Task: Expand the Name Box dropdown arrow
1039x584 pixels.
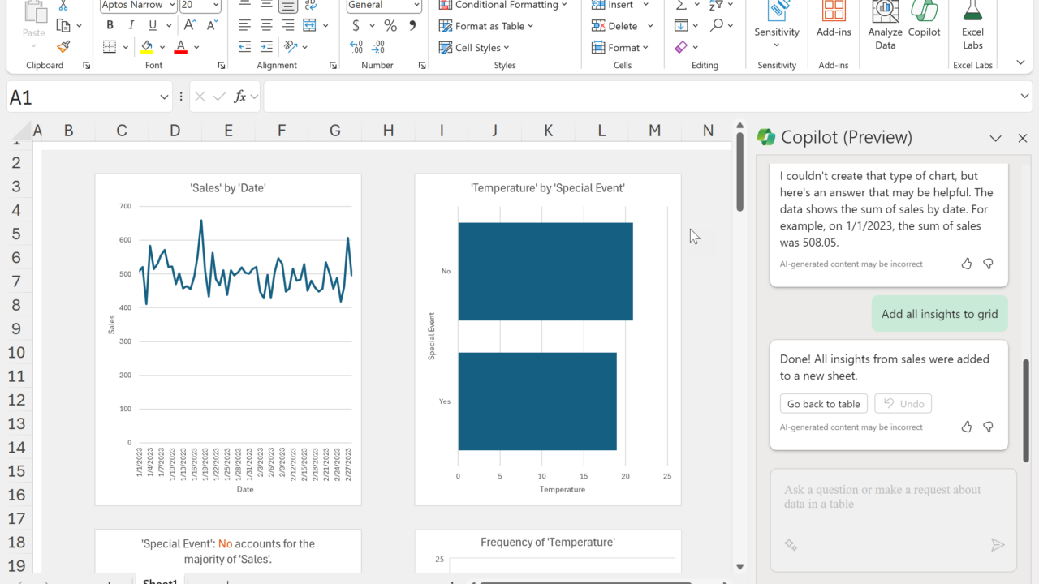Action: (165, 97)
